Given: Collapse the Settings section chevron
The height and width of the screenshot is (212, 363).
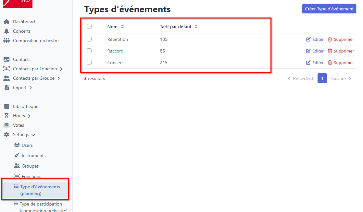Looking at the screenshot, I should (33, 135).
